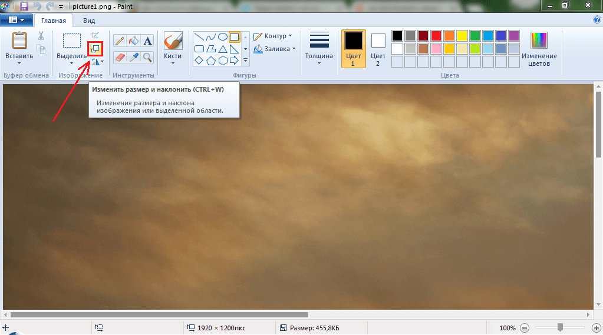Click the zoom out minus button
Image resolution: width=603 pixels, height=335 pixels.
tap(525, 328)
